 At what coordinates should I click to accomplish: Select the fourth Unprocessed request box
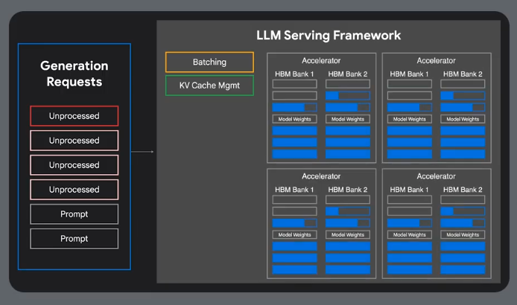pyautogui.click(x=74, y=190)
